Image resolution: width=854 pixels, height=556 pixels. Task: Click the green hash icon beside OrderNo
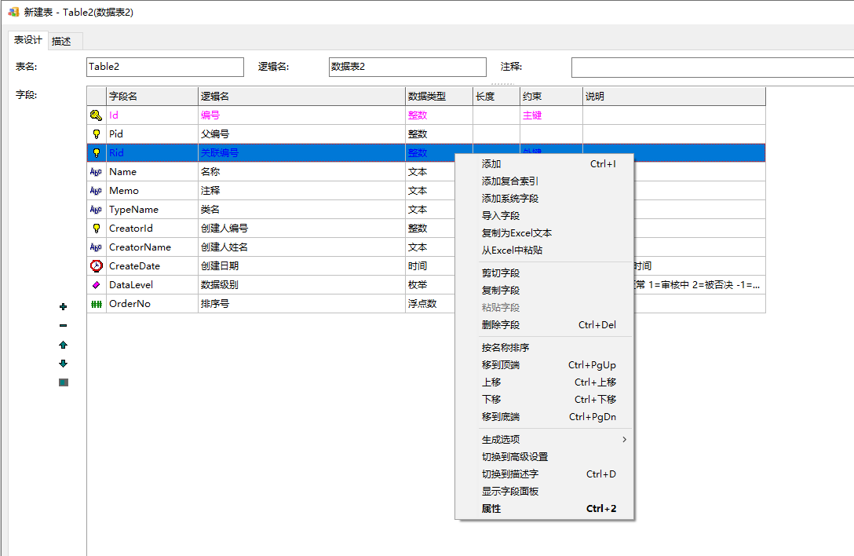96,304
